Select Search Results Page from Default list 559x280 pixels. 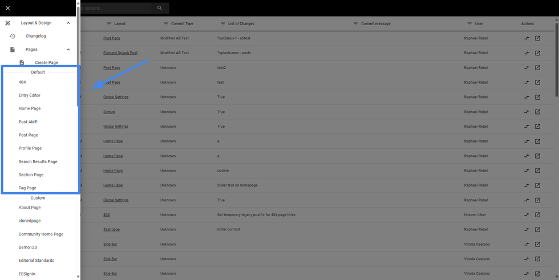coord(38,161)
